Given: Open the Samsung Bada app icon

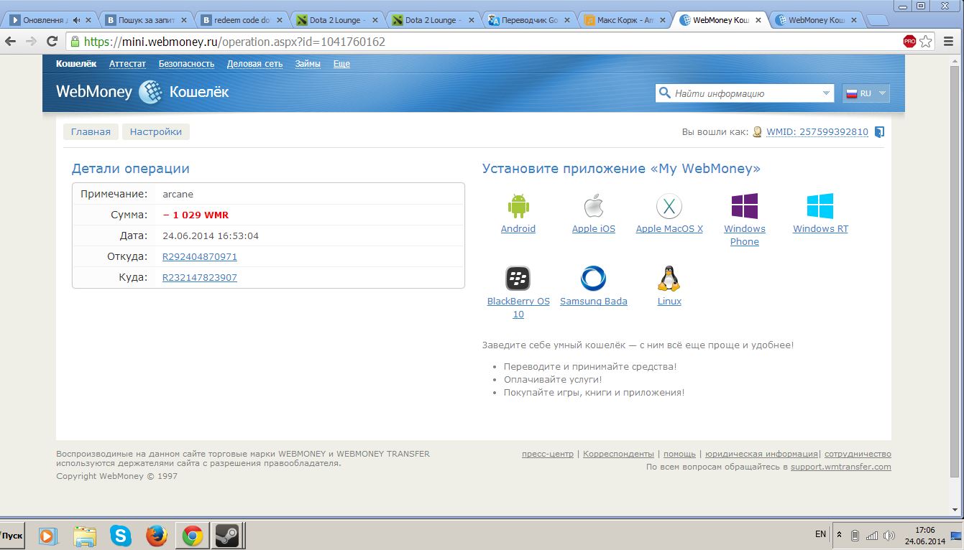Looking at the screenshot, I should click(593, 278).
